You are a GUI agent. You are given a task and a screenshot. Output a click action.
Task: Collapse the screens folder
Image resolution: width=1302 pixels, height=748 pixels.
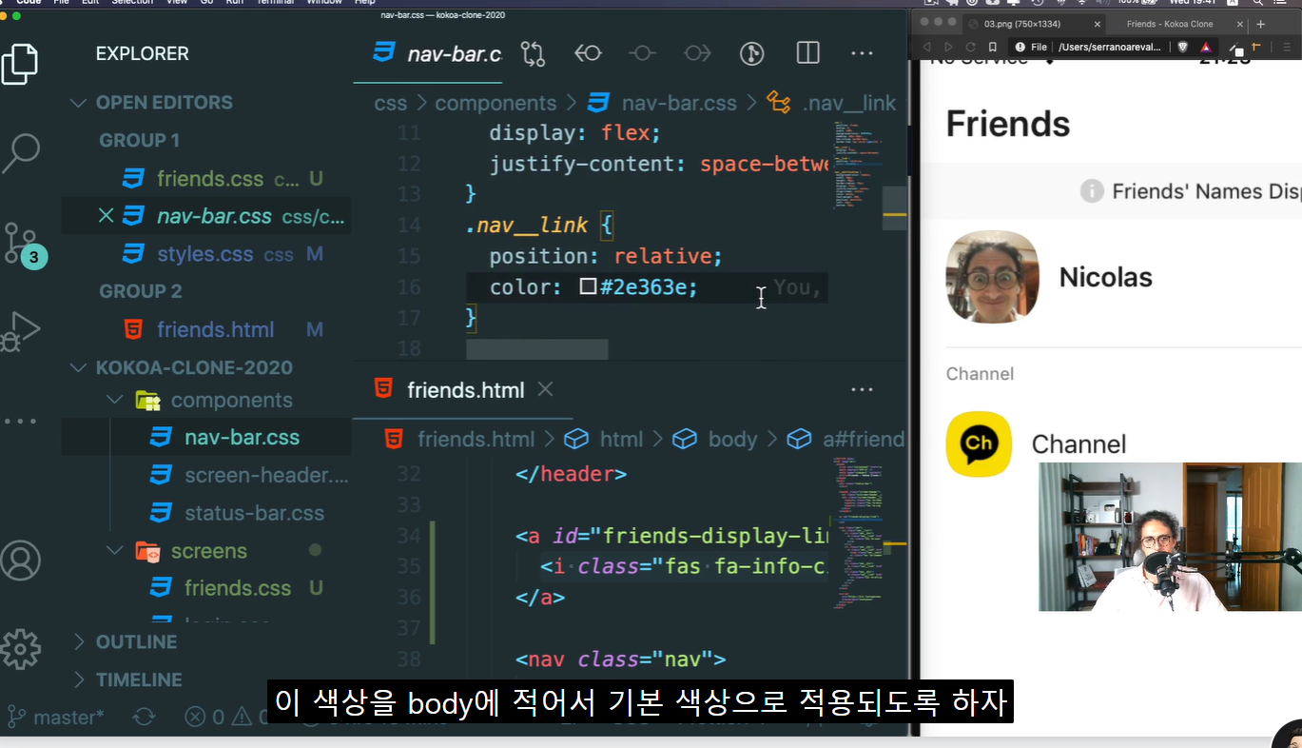pyautogui.click(x=114, y=551)
